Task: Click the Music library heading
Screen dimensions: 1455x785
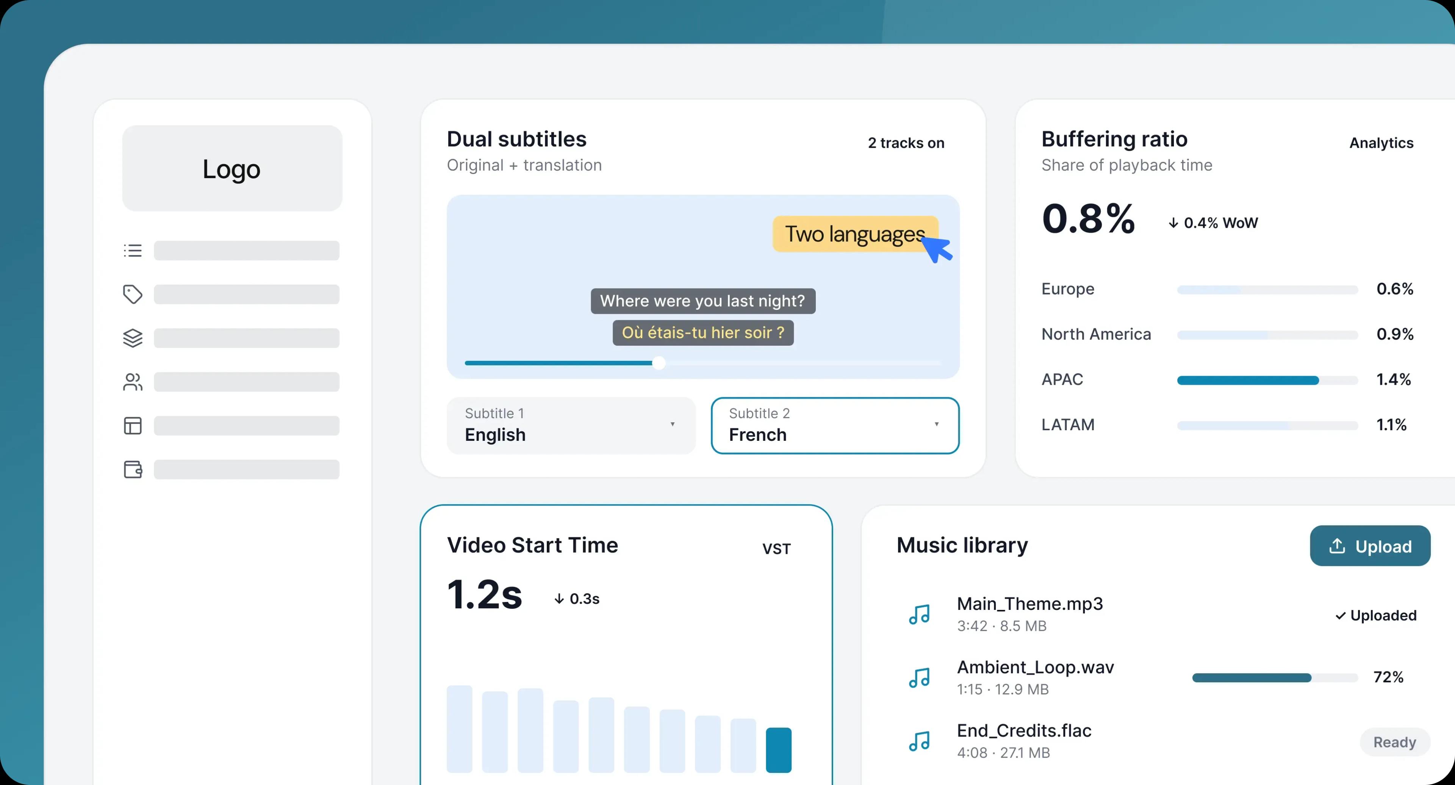Action: pyautogui.click(x=962, y=545)
